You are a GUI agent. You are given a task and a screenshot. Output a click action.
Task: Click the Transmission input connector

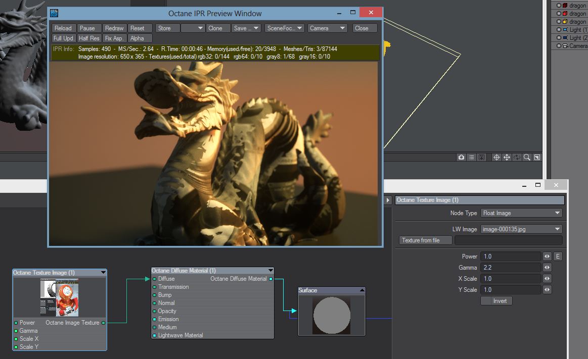point(155,287)
